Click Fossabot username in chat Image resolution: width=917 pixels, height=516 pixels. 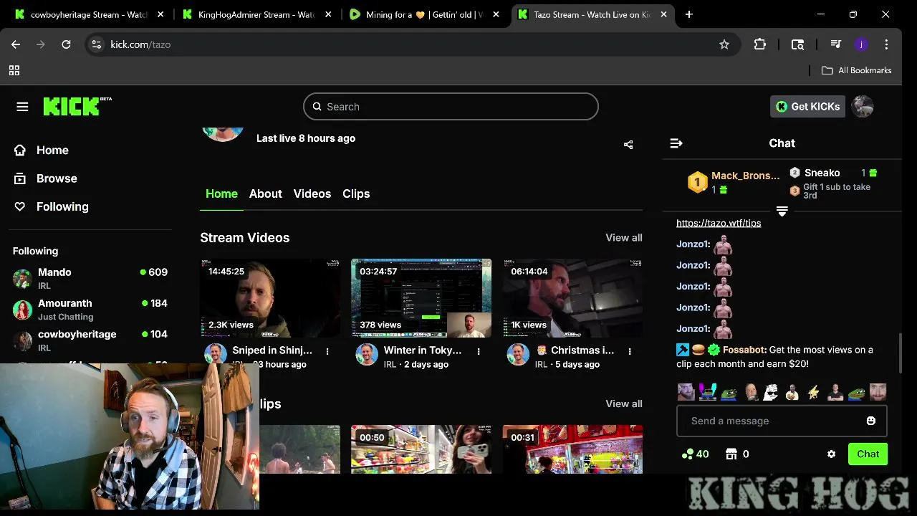(x=744, y=350)
